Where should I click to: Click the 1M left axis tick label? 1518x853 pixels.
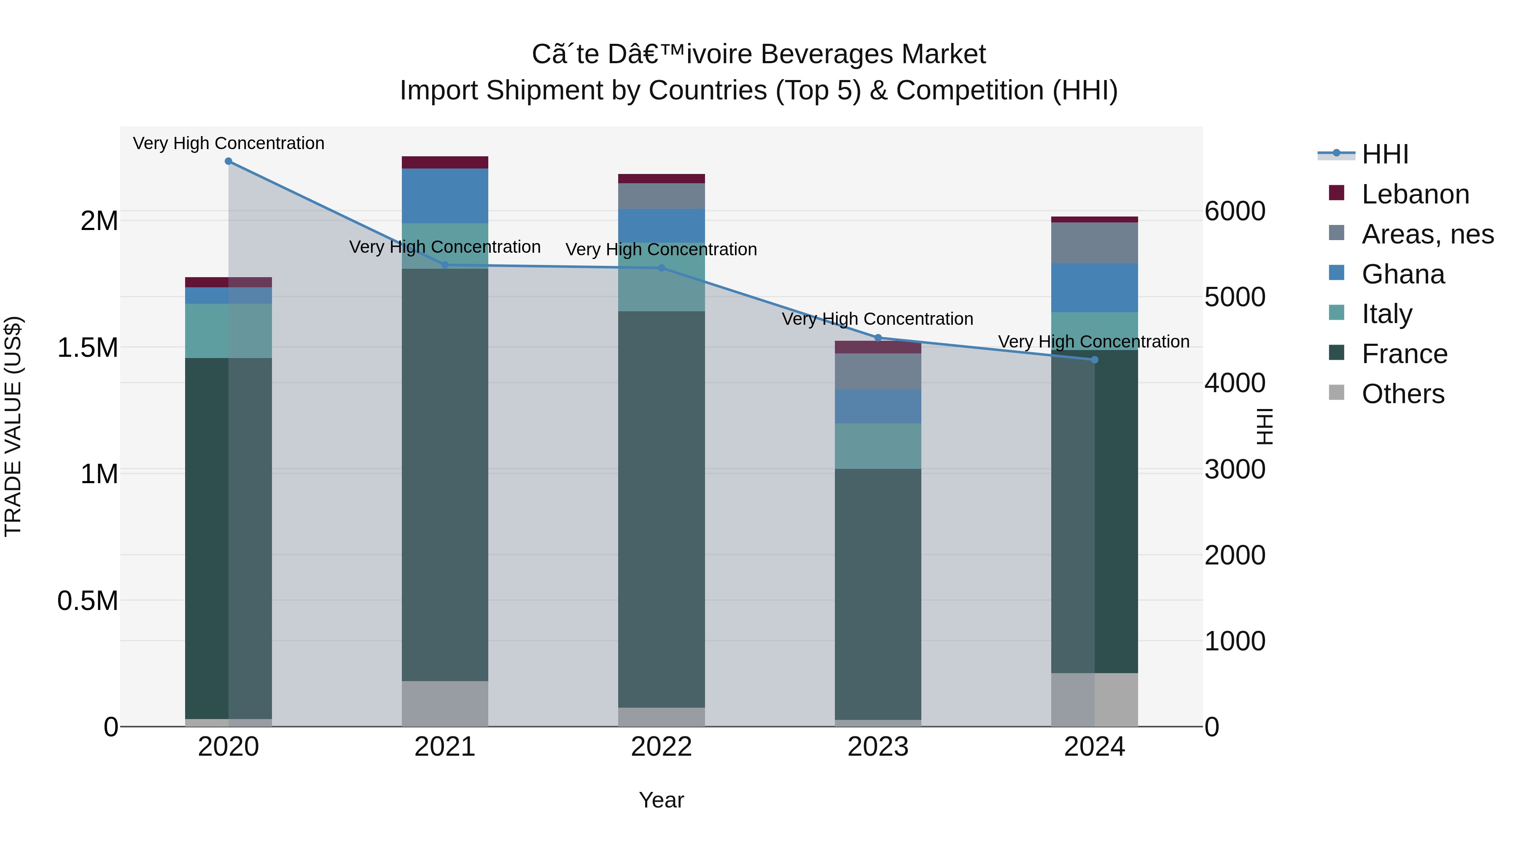(x=99, y=474)
